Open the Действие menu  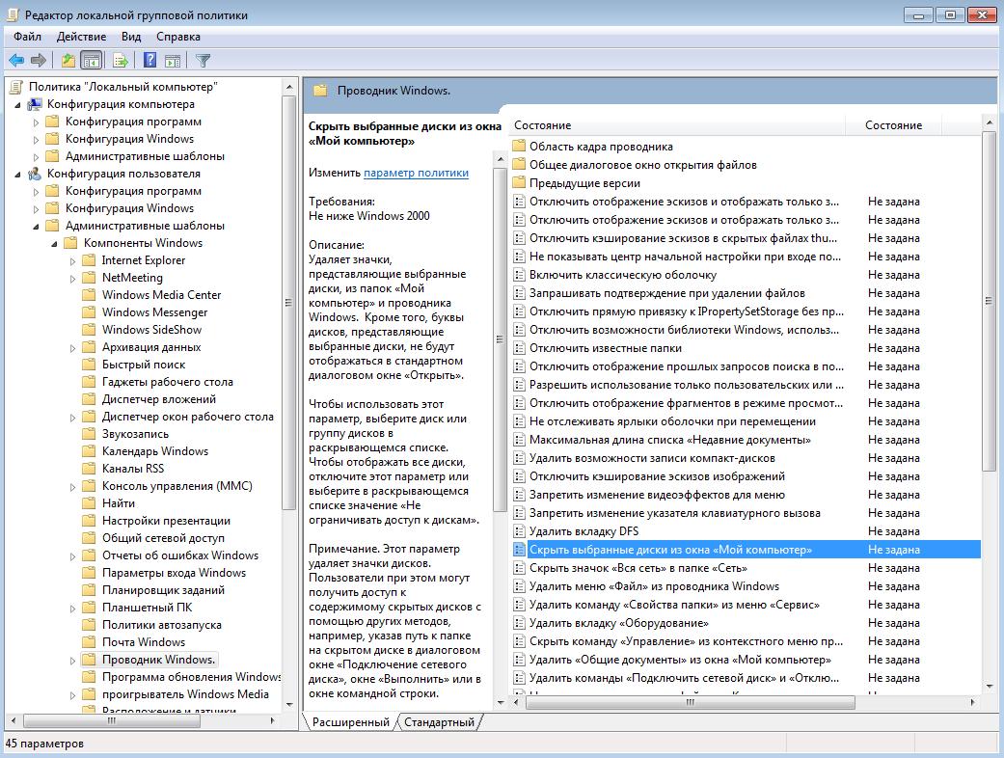pyautogui.click(x=81, y=37)
